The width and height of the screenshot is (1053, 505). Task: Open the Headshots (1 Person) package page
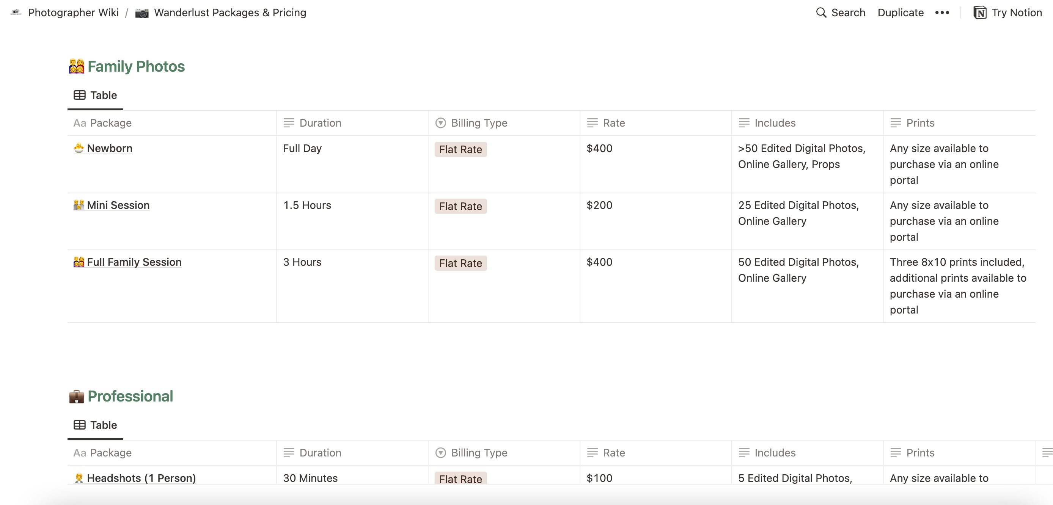(141, 478)
